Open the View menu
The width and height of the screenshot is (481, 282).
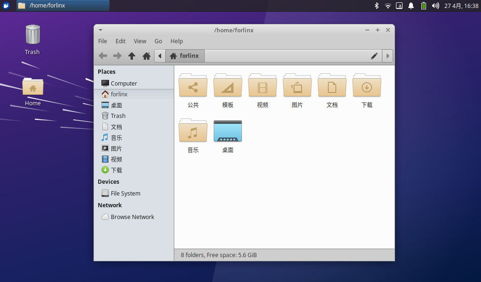pos(140,41)
